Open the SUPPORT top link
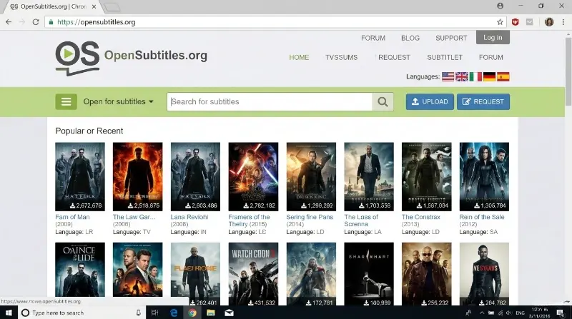 [x=451, y=38]
